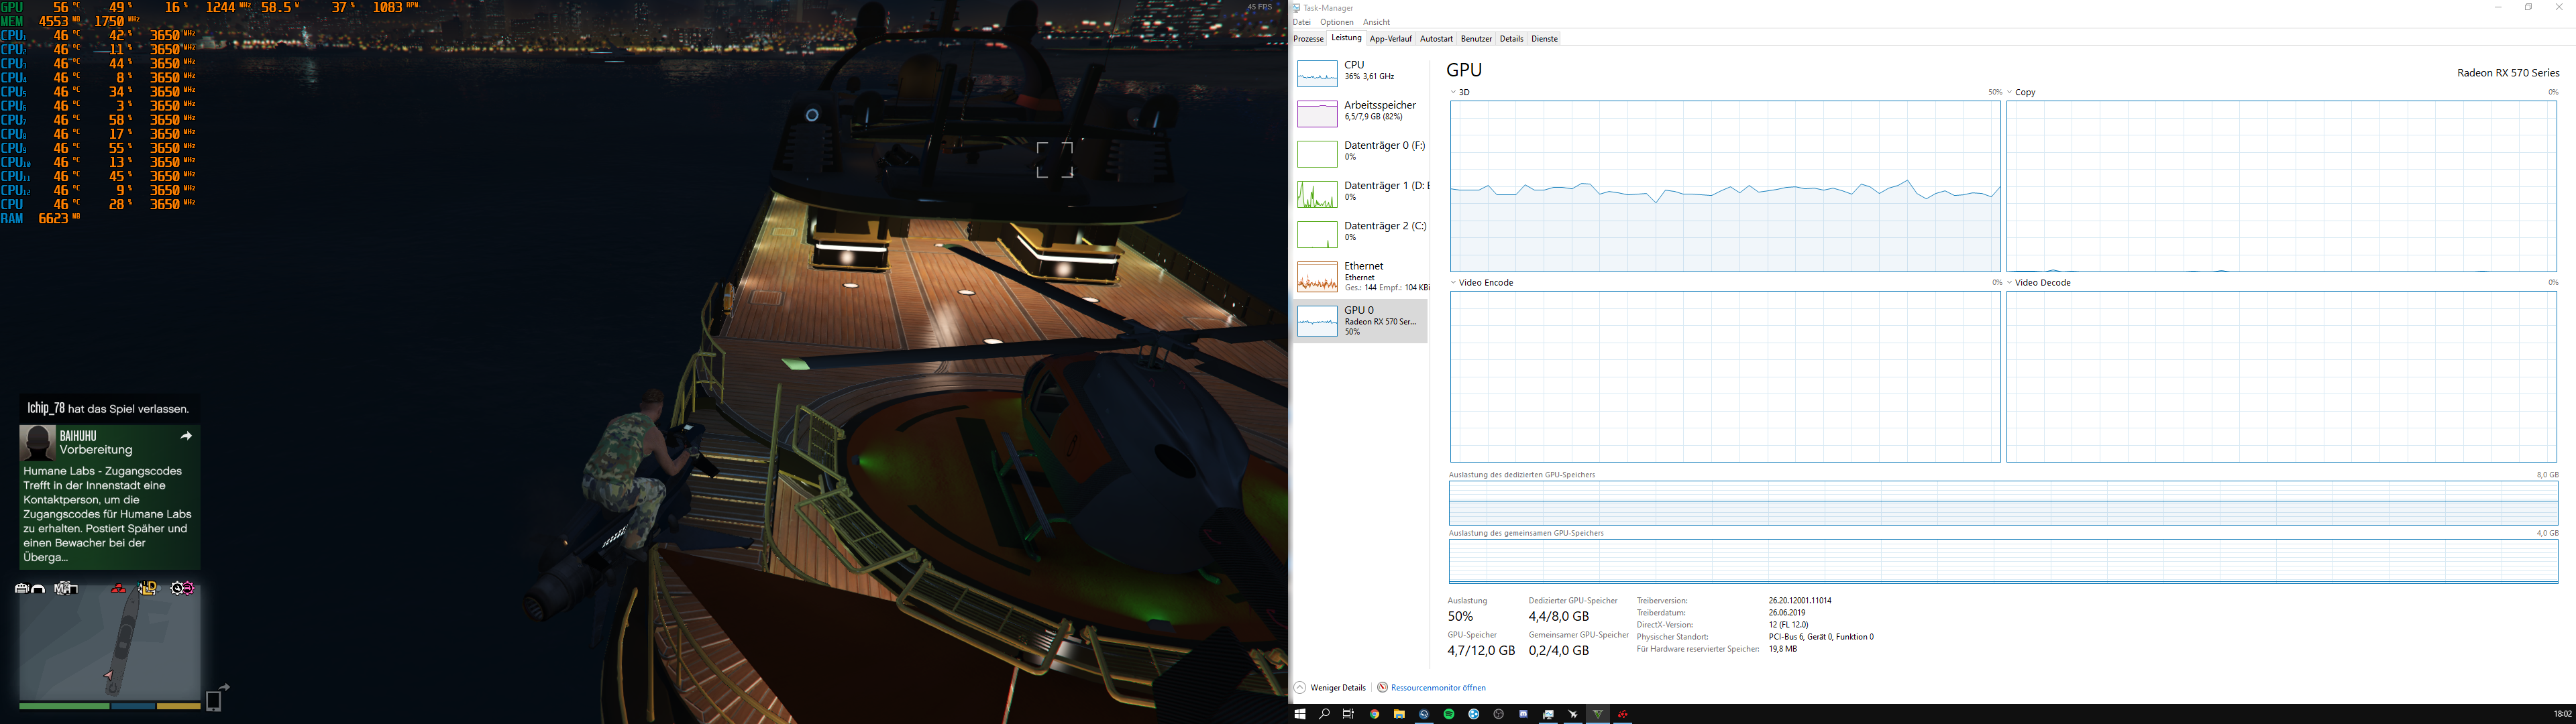Open the Datei menu in Task-Manager
Image resolution: width=2576 pixels, height=724 pixels.
click(1301, 22)
